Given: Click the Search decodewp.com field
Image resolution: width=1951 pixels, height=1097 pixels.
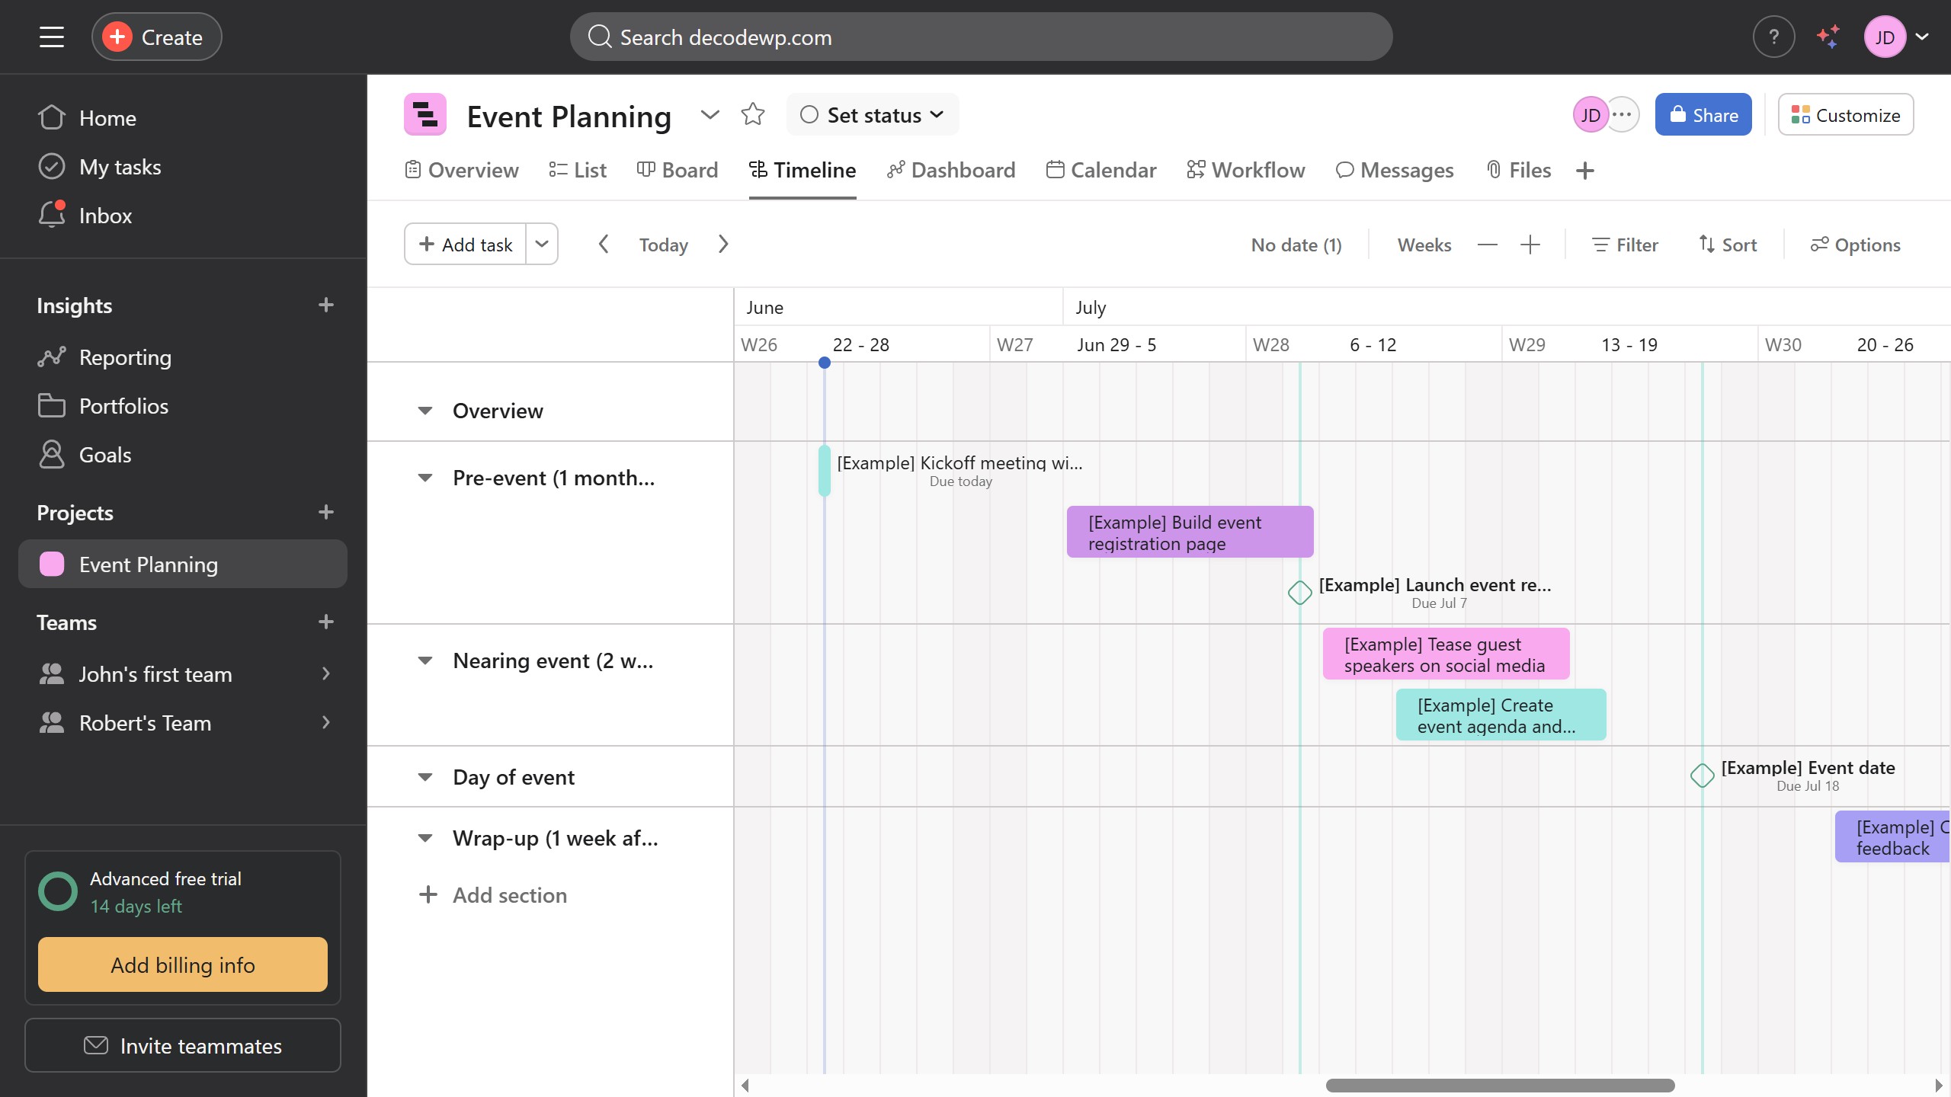Looking at the screenshot, I should [981, 37].
